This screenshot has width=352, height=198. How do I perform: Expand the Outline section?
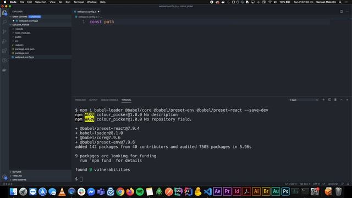(17, 172)
